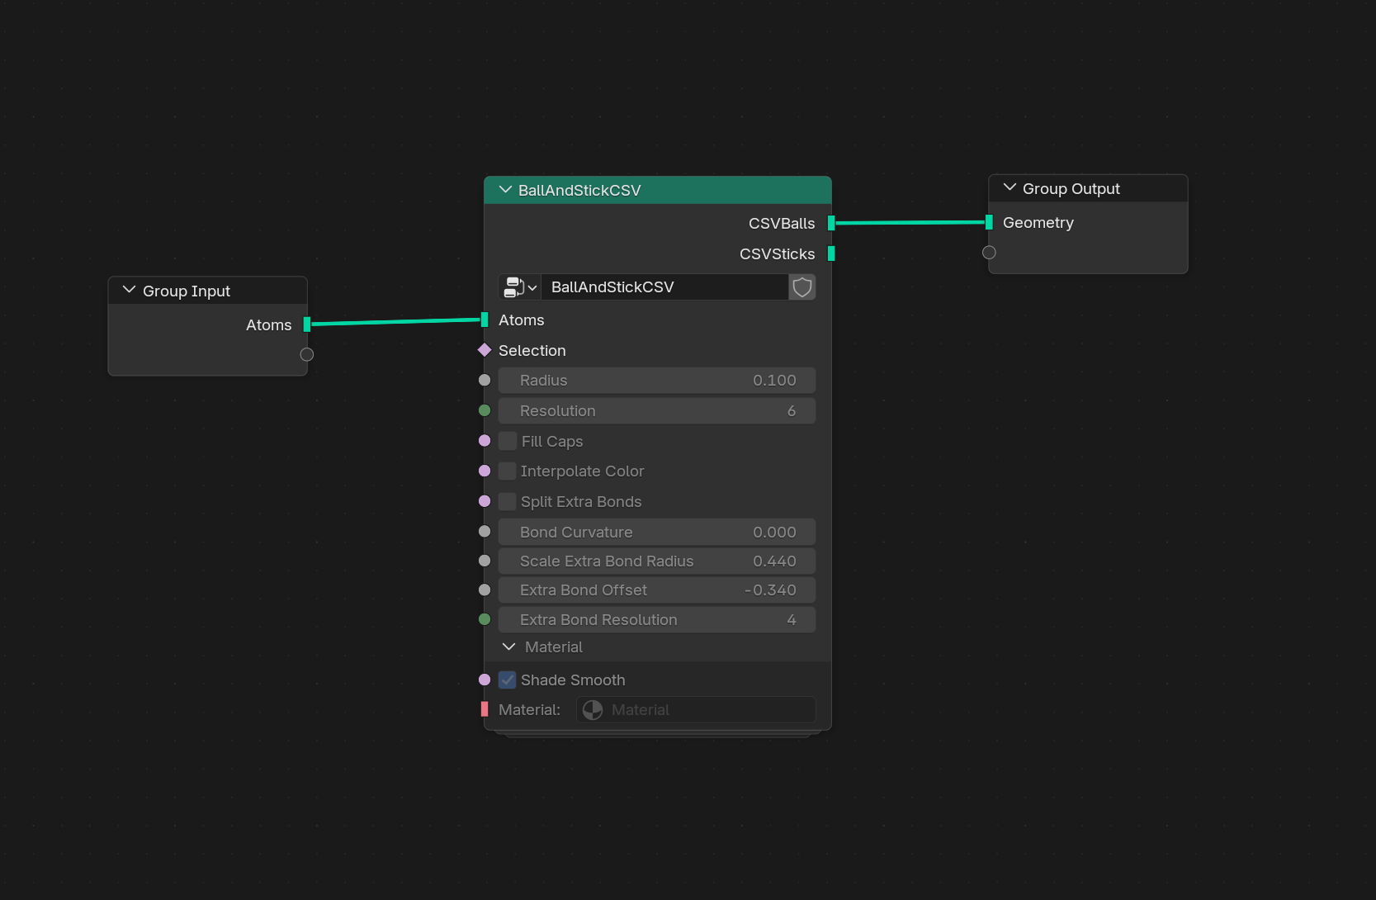1376x900 pixels.
Task: Click the Bond Curvature value field
Action: point(657,532)
